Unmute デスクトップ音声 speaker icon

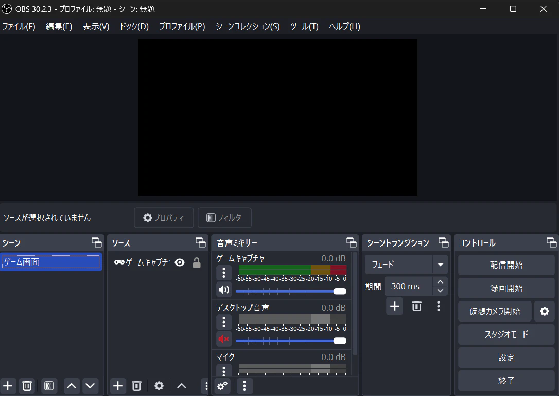click(224, 339)
